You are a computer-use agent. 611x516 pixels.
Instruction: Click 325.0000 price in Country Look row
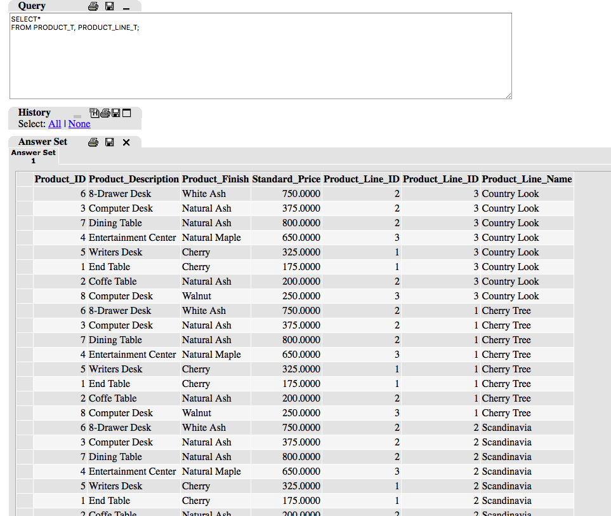pyautogui.click(x=301, y=252)
